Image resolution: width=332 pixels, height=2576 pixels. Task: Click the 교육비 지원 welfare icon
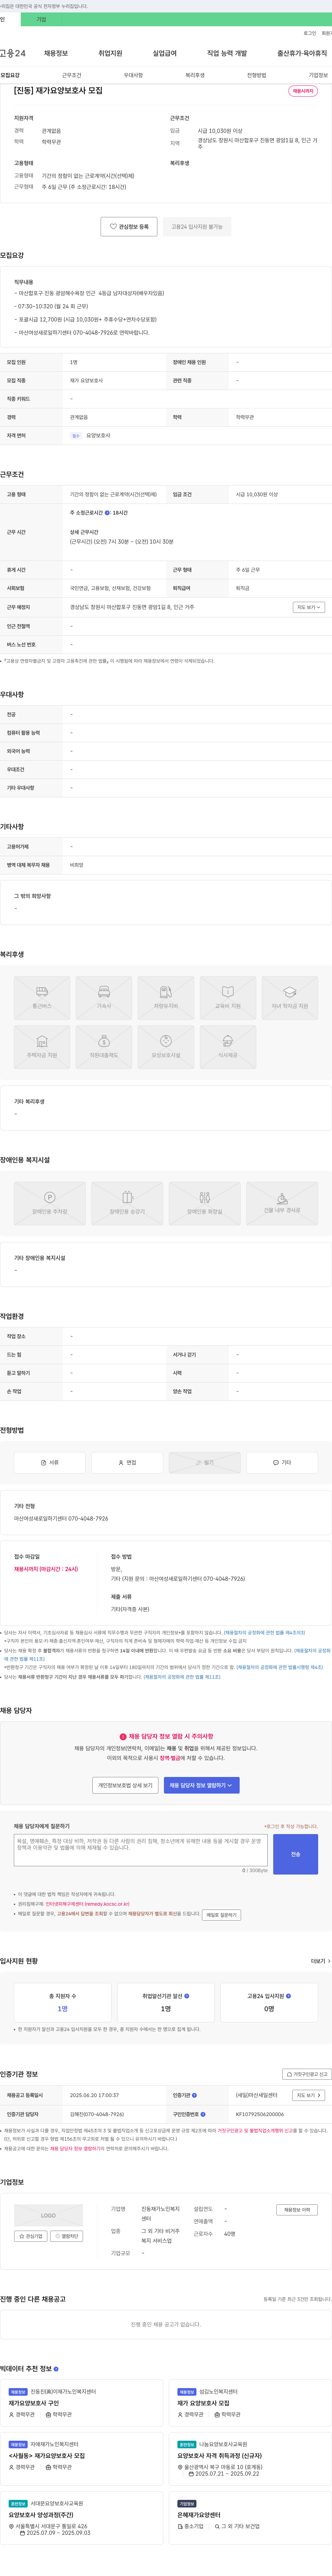pyautogui.click(x=228, y=992)
